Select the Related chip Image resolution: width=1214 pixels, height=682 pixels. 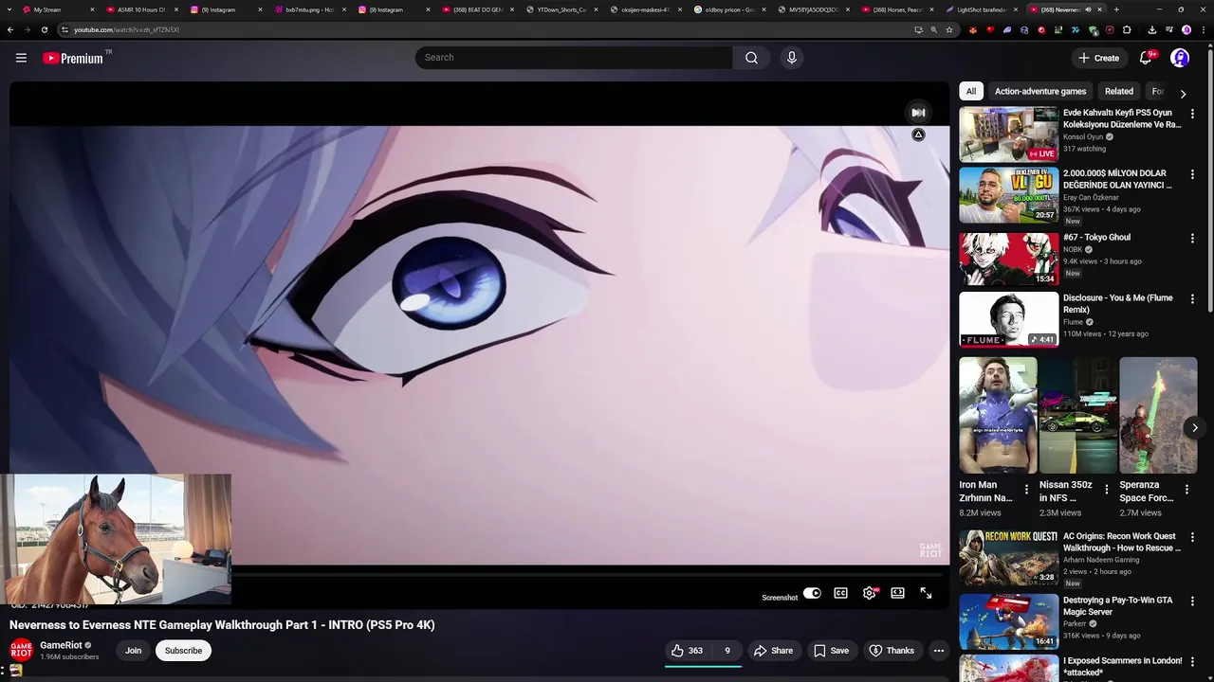(1118, 92)
